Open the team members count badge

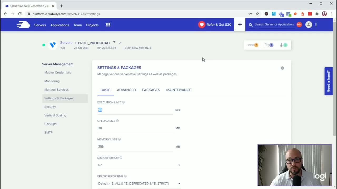pos(284,45)
